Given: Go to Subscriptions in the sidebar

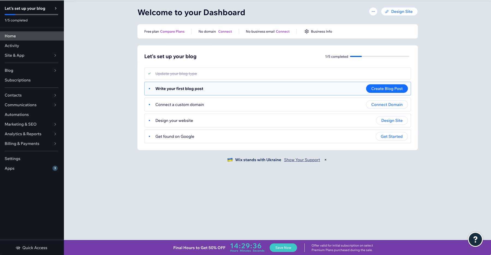Looking at the screenshot, I should pos(17,80).
